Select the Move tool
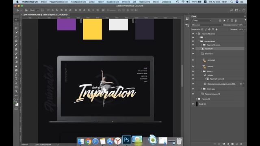 (16, 20)
